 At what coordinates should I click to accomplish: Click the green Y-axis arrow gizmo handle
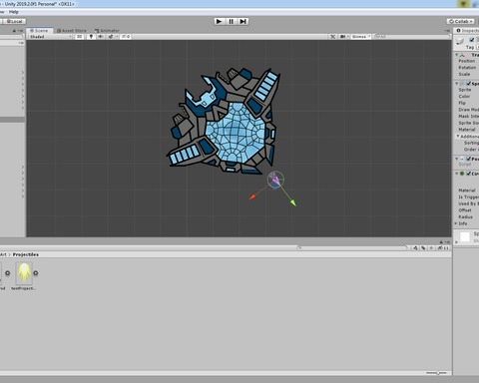click(x=292, y=202)
